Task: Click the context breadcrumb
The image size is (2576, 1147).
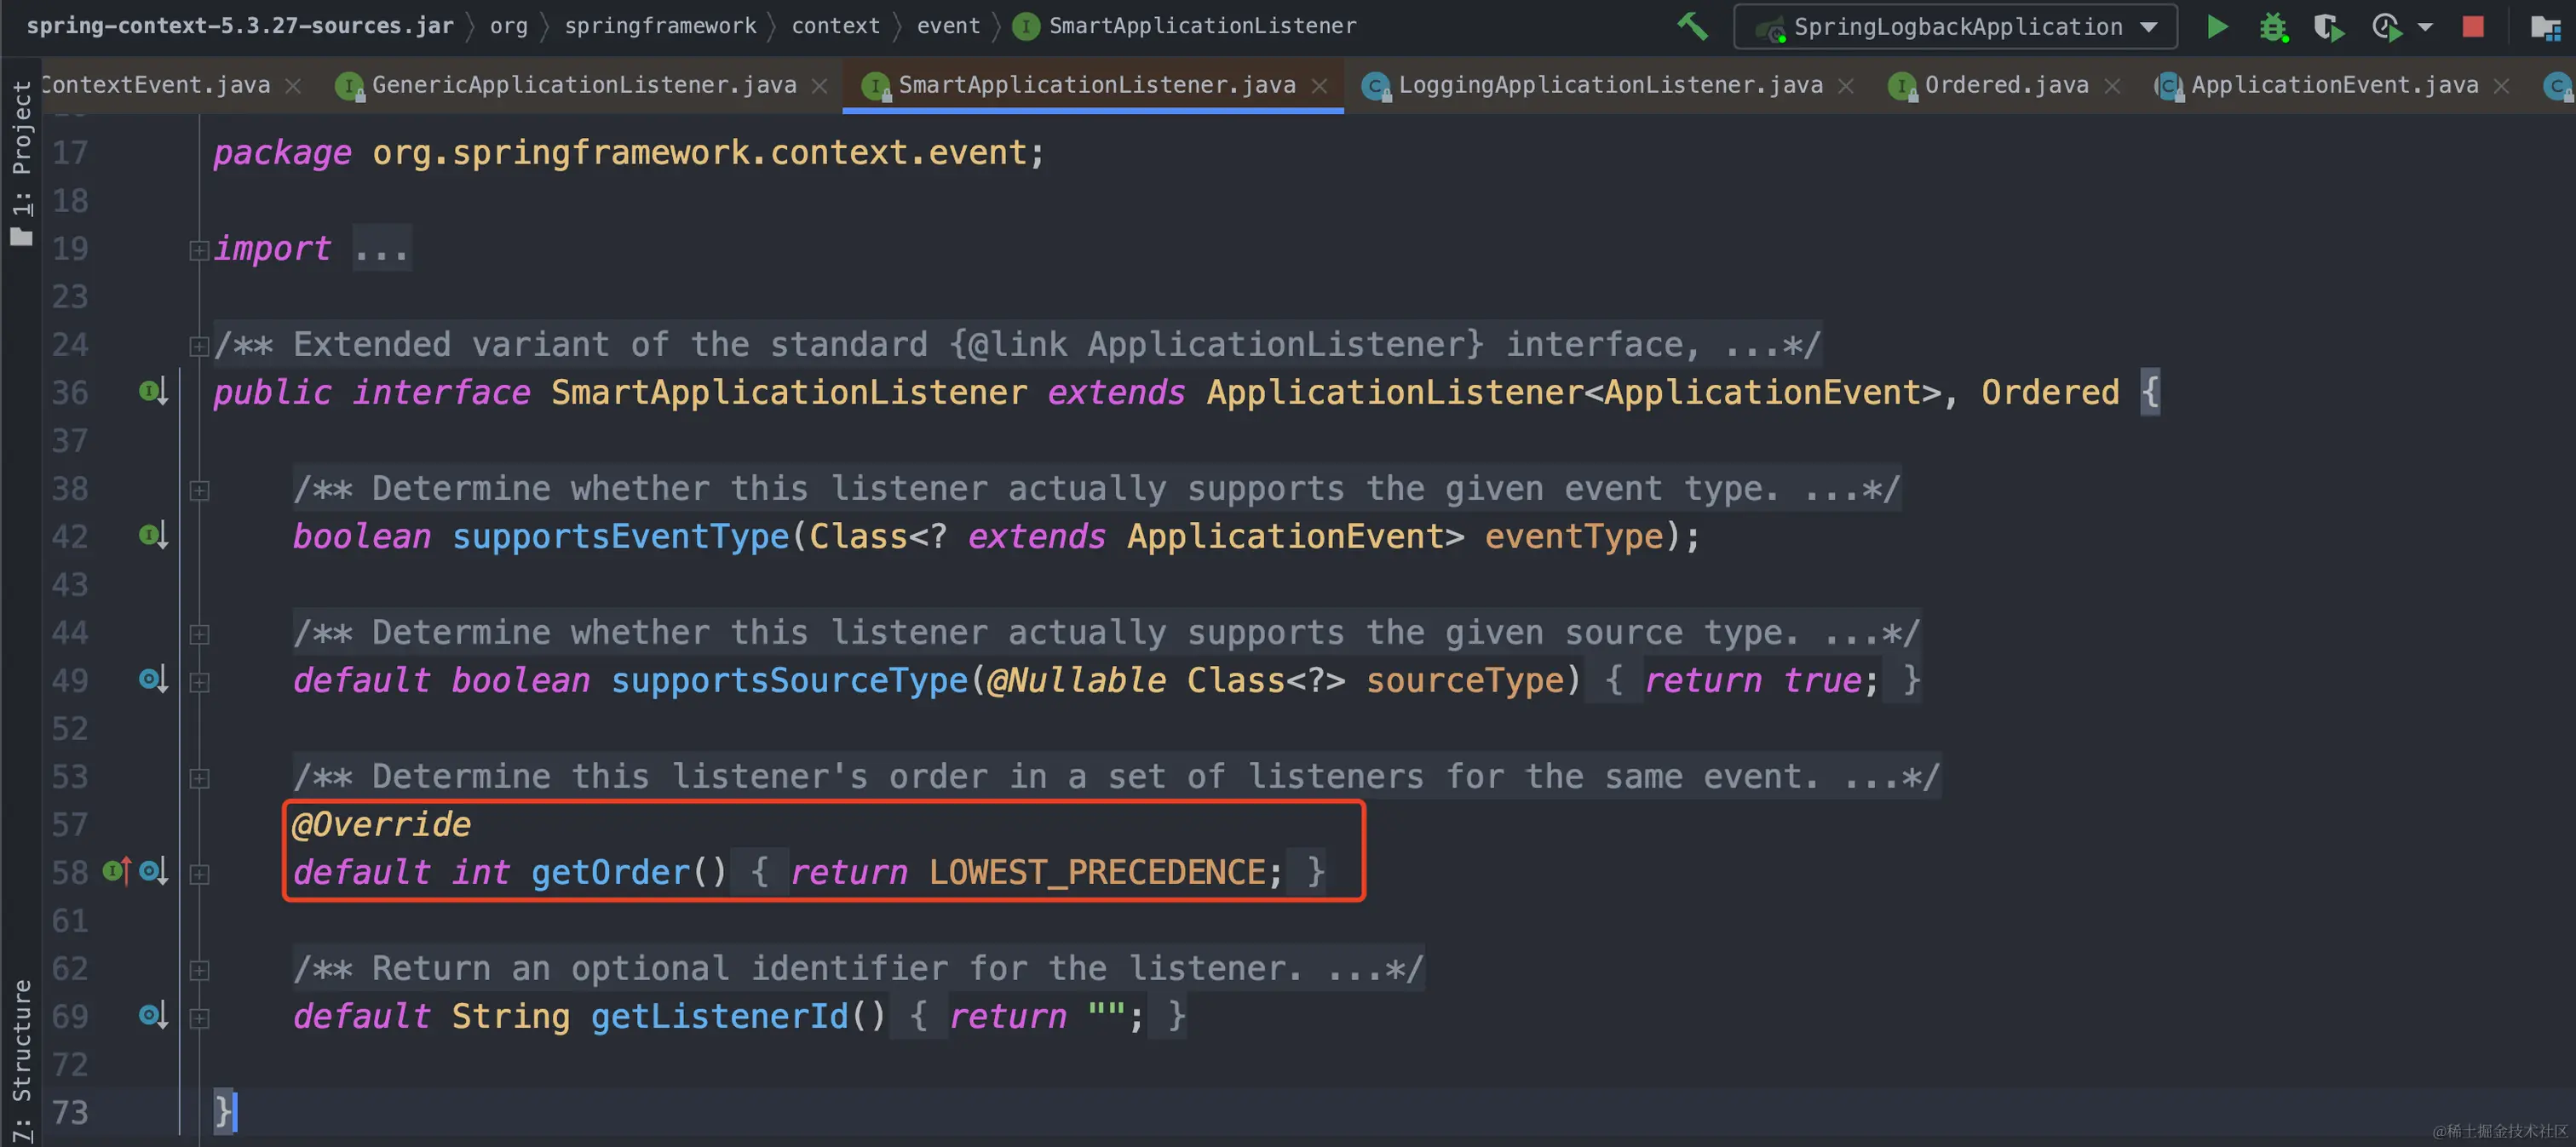Action: pyautogui.click(x=835, y=26)
